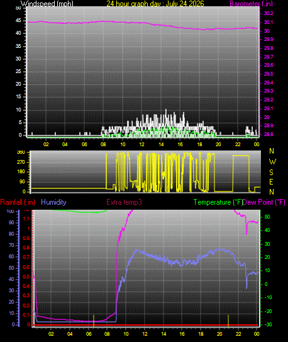288x342 pixels.
Task: Select the blue "Humidity" legend label
Action: pyautogui.click(x=53, y=202)
